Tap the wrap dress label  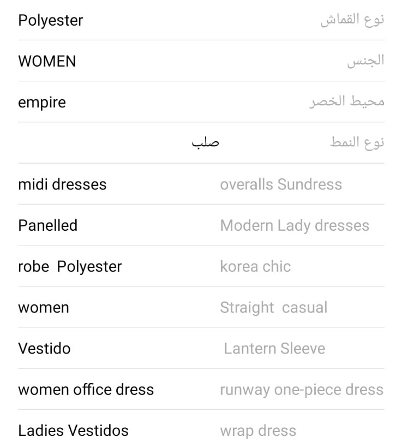[258, 430]
